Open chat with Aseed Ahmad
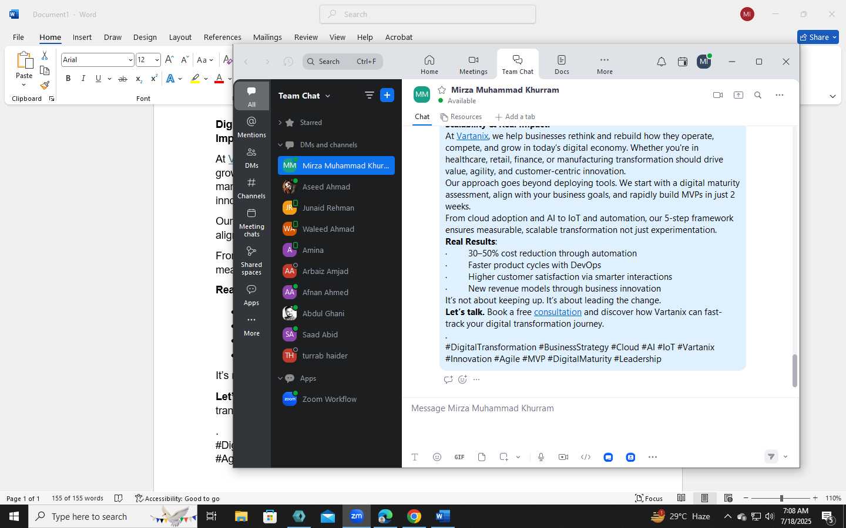 point(336,187)
